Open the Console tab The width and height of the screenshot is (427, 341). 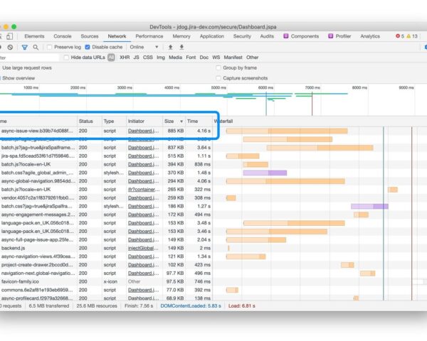[x=63, y=36]
